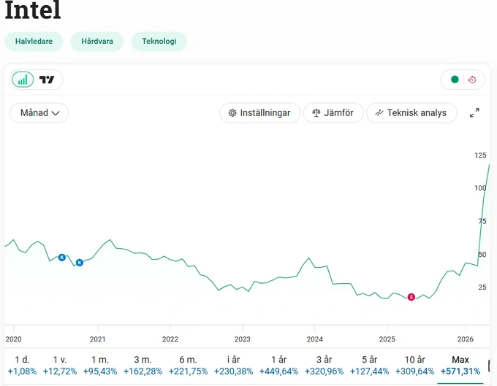This screenshot has height=386, width=497.
Task: Open the Hårdvara category tag
Action: [97, 41]
